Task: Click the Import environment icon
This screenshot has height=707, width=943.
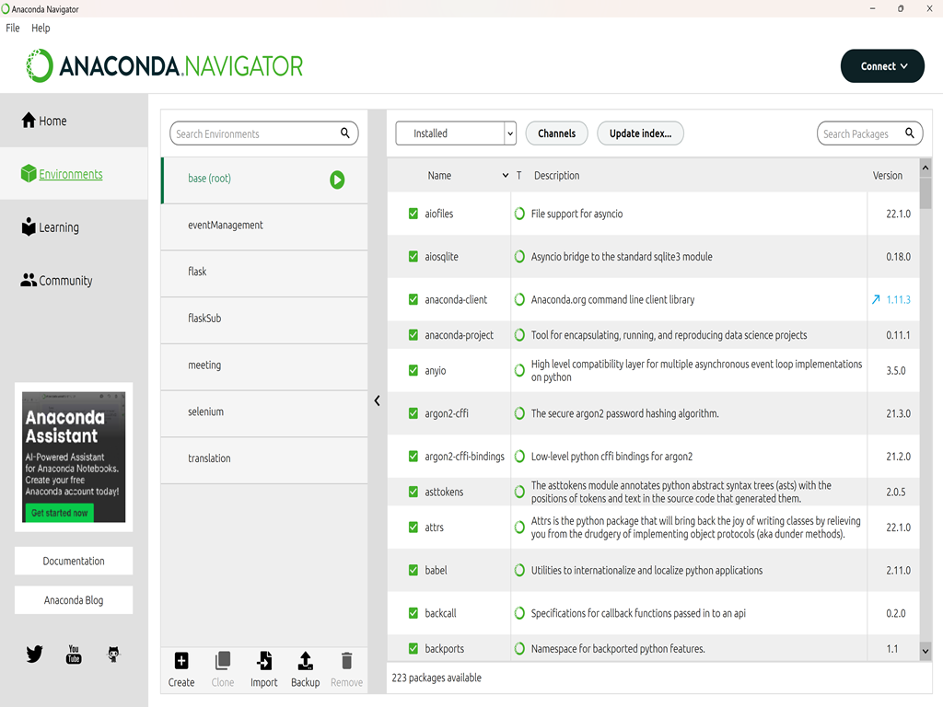Action: click(264, 661)
